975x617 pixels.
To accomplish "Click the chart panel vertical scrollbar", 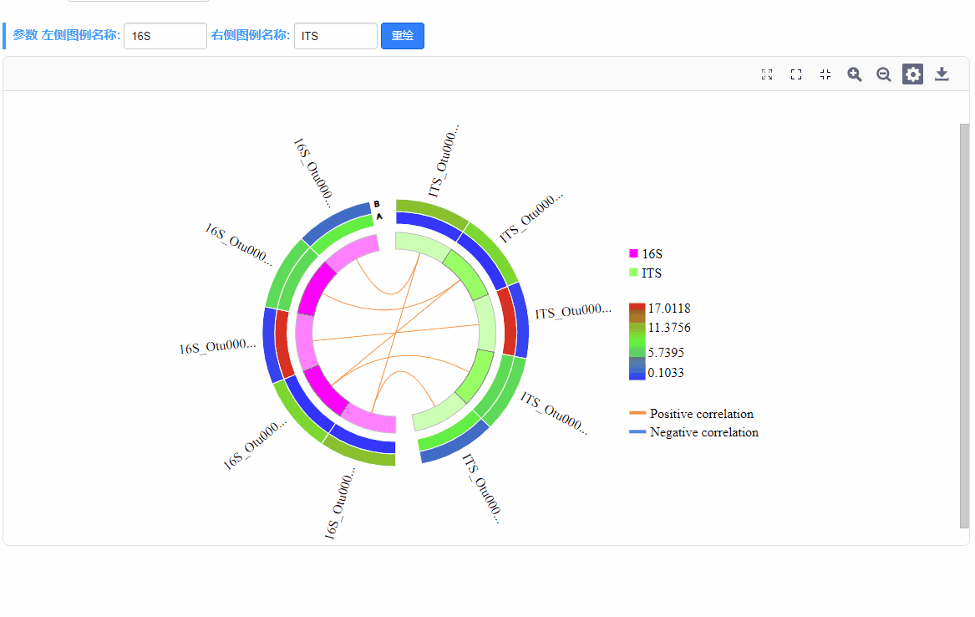I will point(964,325).
